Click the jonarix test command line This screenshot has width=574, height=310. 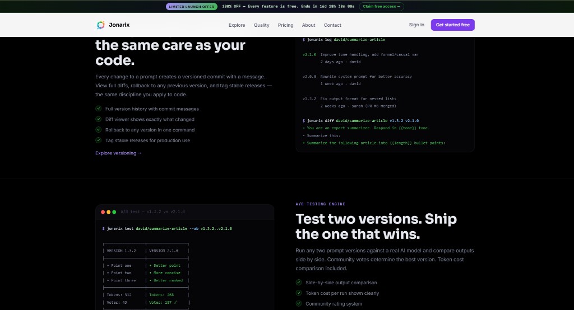[x=167, y=228]
